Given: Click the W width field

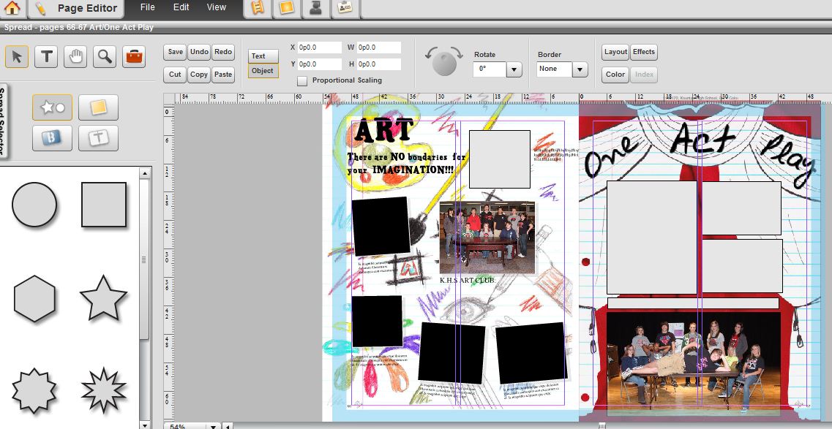Looking at the screenshot, I should coord(379,48).
